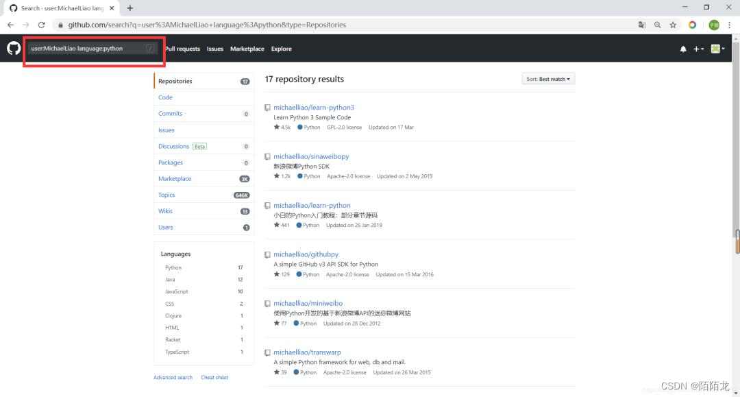Open the michaelliao/transwarp repository
Viewport: 740px width, 397px height.
307,352
